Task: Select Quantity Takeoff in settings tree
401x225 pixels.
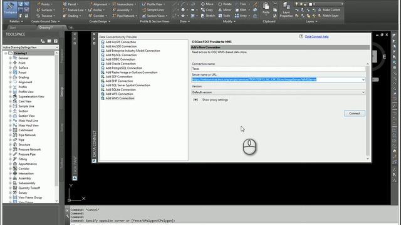Action: [29, 187]
